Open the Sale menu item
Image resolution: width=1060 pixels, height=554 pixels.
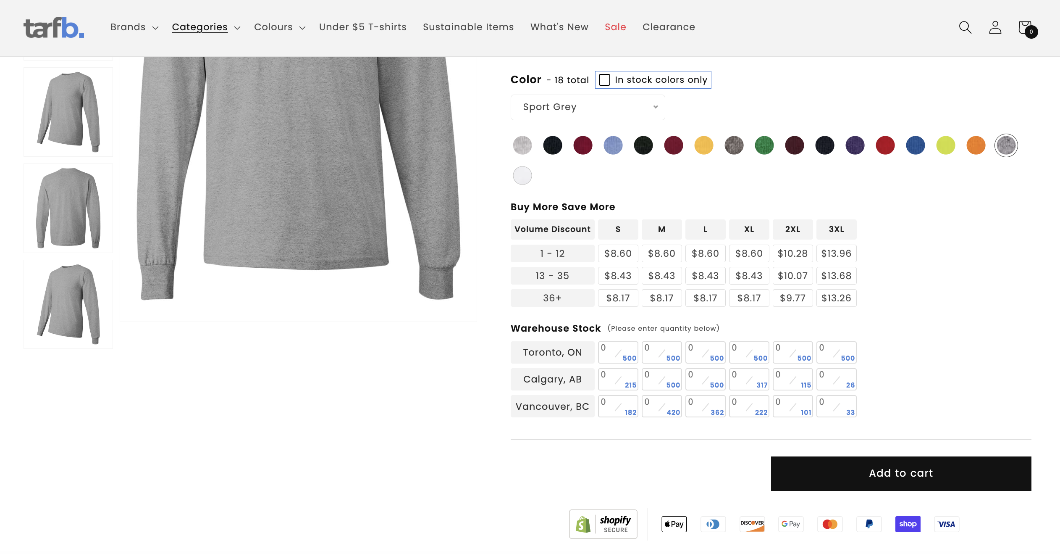click(615, 27)
